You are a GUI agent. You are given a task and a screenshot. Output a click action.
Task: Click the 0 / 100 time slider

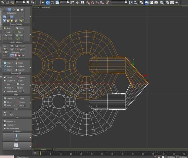[43, 150]
